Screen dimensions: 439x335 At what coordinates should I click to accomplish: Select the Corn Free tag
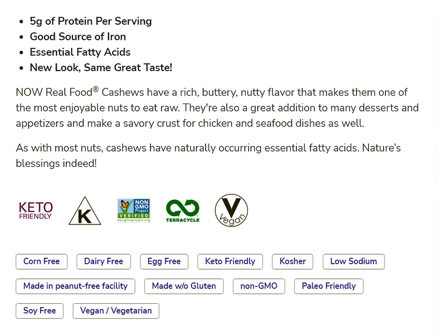coord(41,261)
